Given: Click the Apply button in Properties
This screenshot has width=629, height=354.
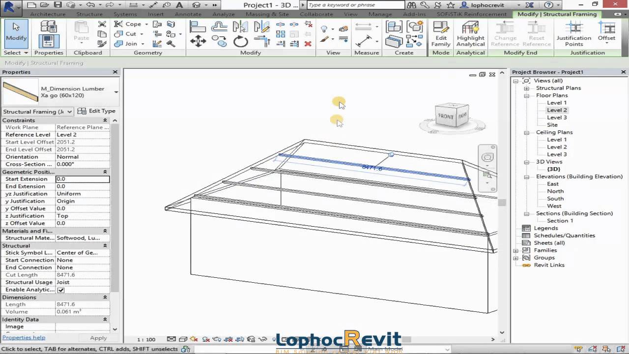Looking at the screenshot, I should tap(98, 338).
